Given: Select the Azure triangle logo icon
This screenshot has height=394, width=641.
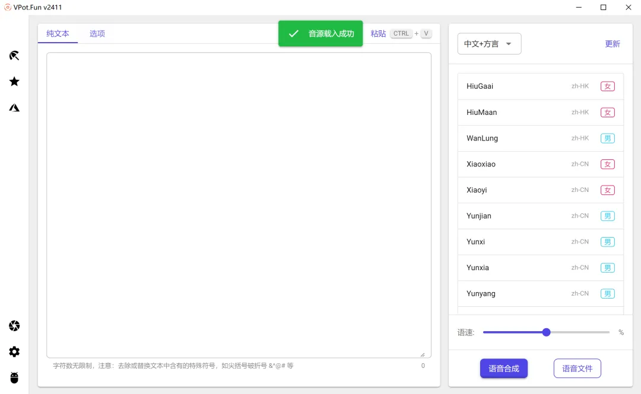Looking at the screenshot, I should point(14,108).
